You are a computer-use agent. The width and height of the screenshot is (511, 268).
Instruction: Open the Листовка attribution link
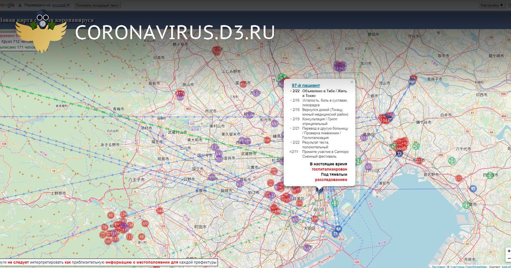tap(438, 266)
